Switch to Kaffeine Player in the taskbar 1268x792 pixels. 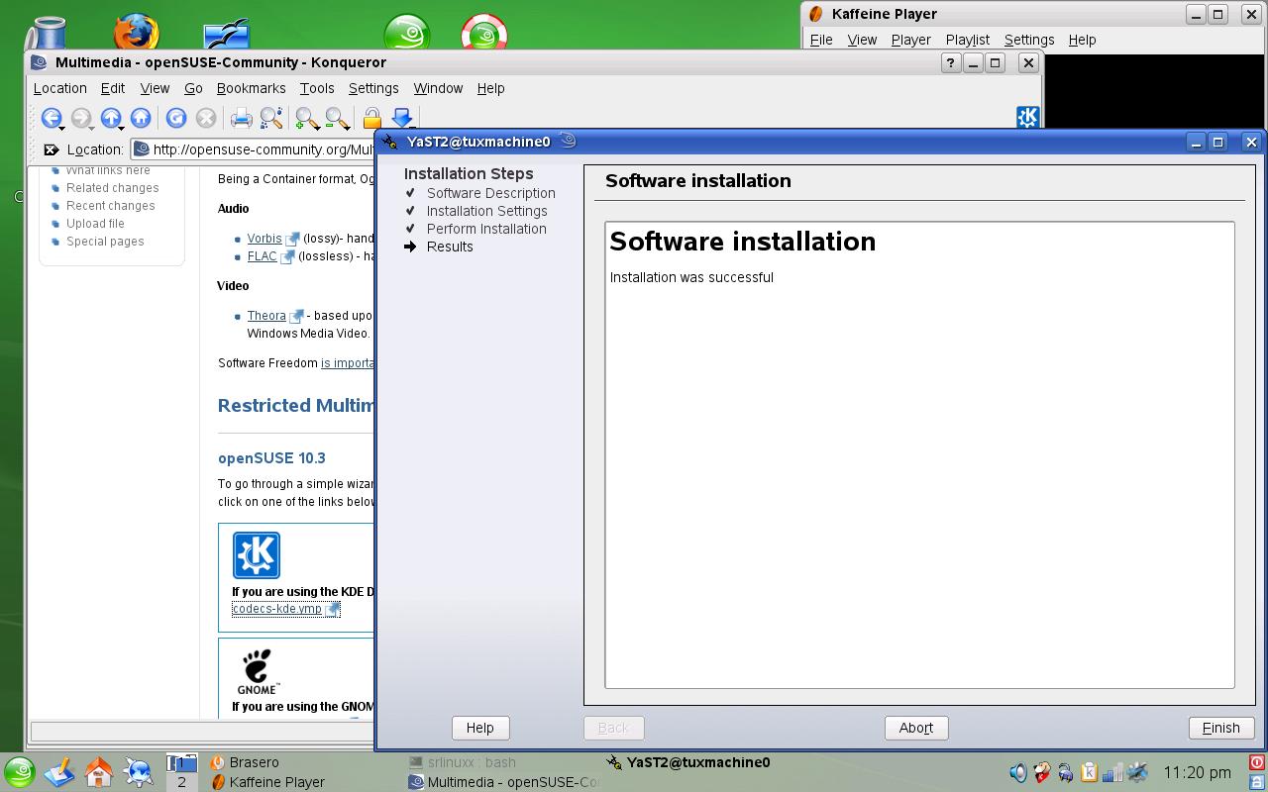[267, 782]
